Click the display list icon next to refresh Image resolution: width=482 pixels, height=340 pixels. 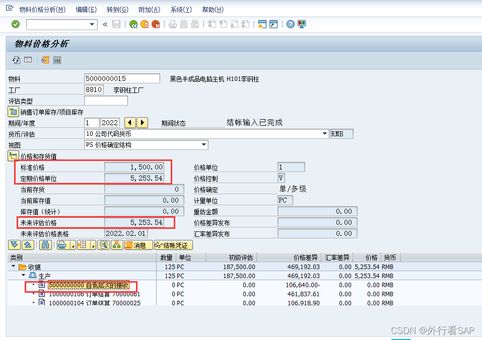[x=28, y=60]
